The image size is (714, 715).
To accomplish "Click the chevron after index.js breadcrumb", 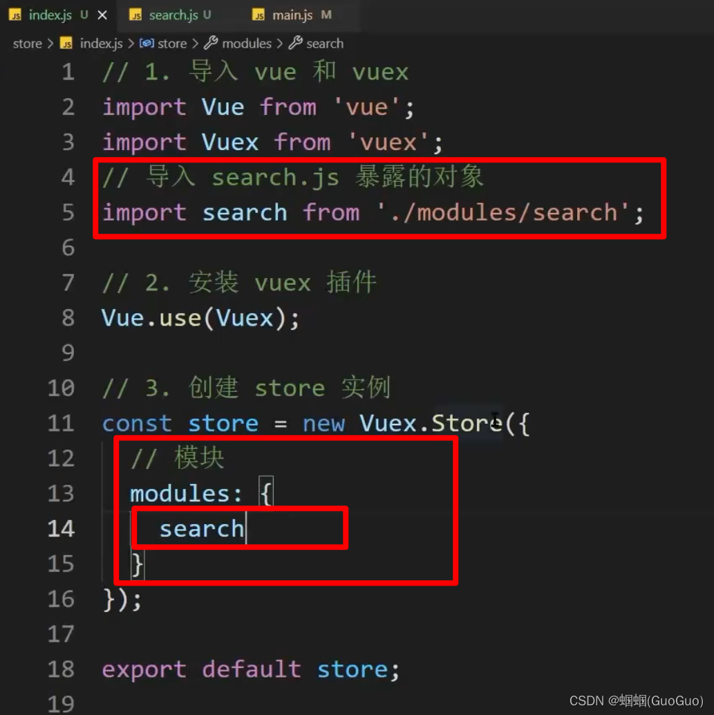I will 131,44.
